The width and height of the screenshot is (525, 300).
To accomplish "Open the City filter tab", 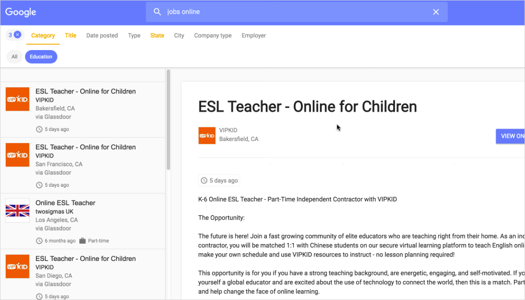I will coord(179,36).
